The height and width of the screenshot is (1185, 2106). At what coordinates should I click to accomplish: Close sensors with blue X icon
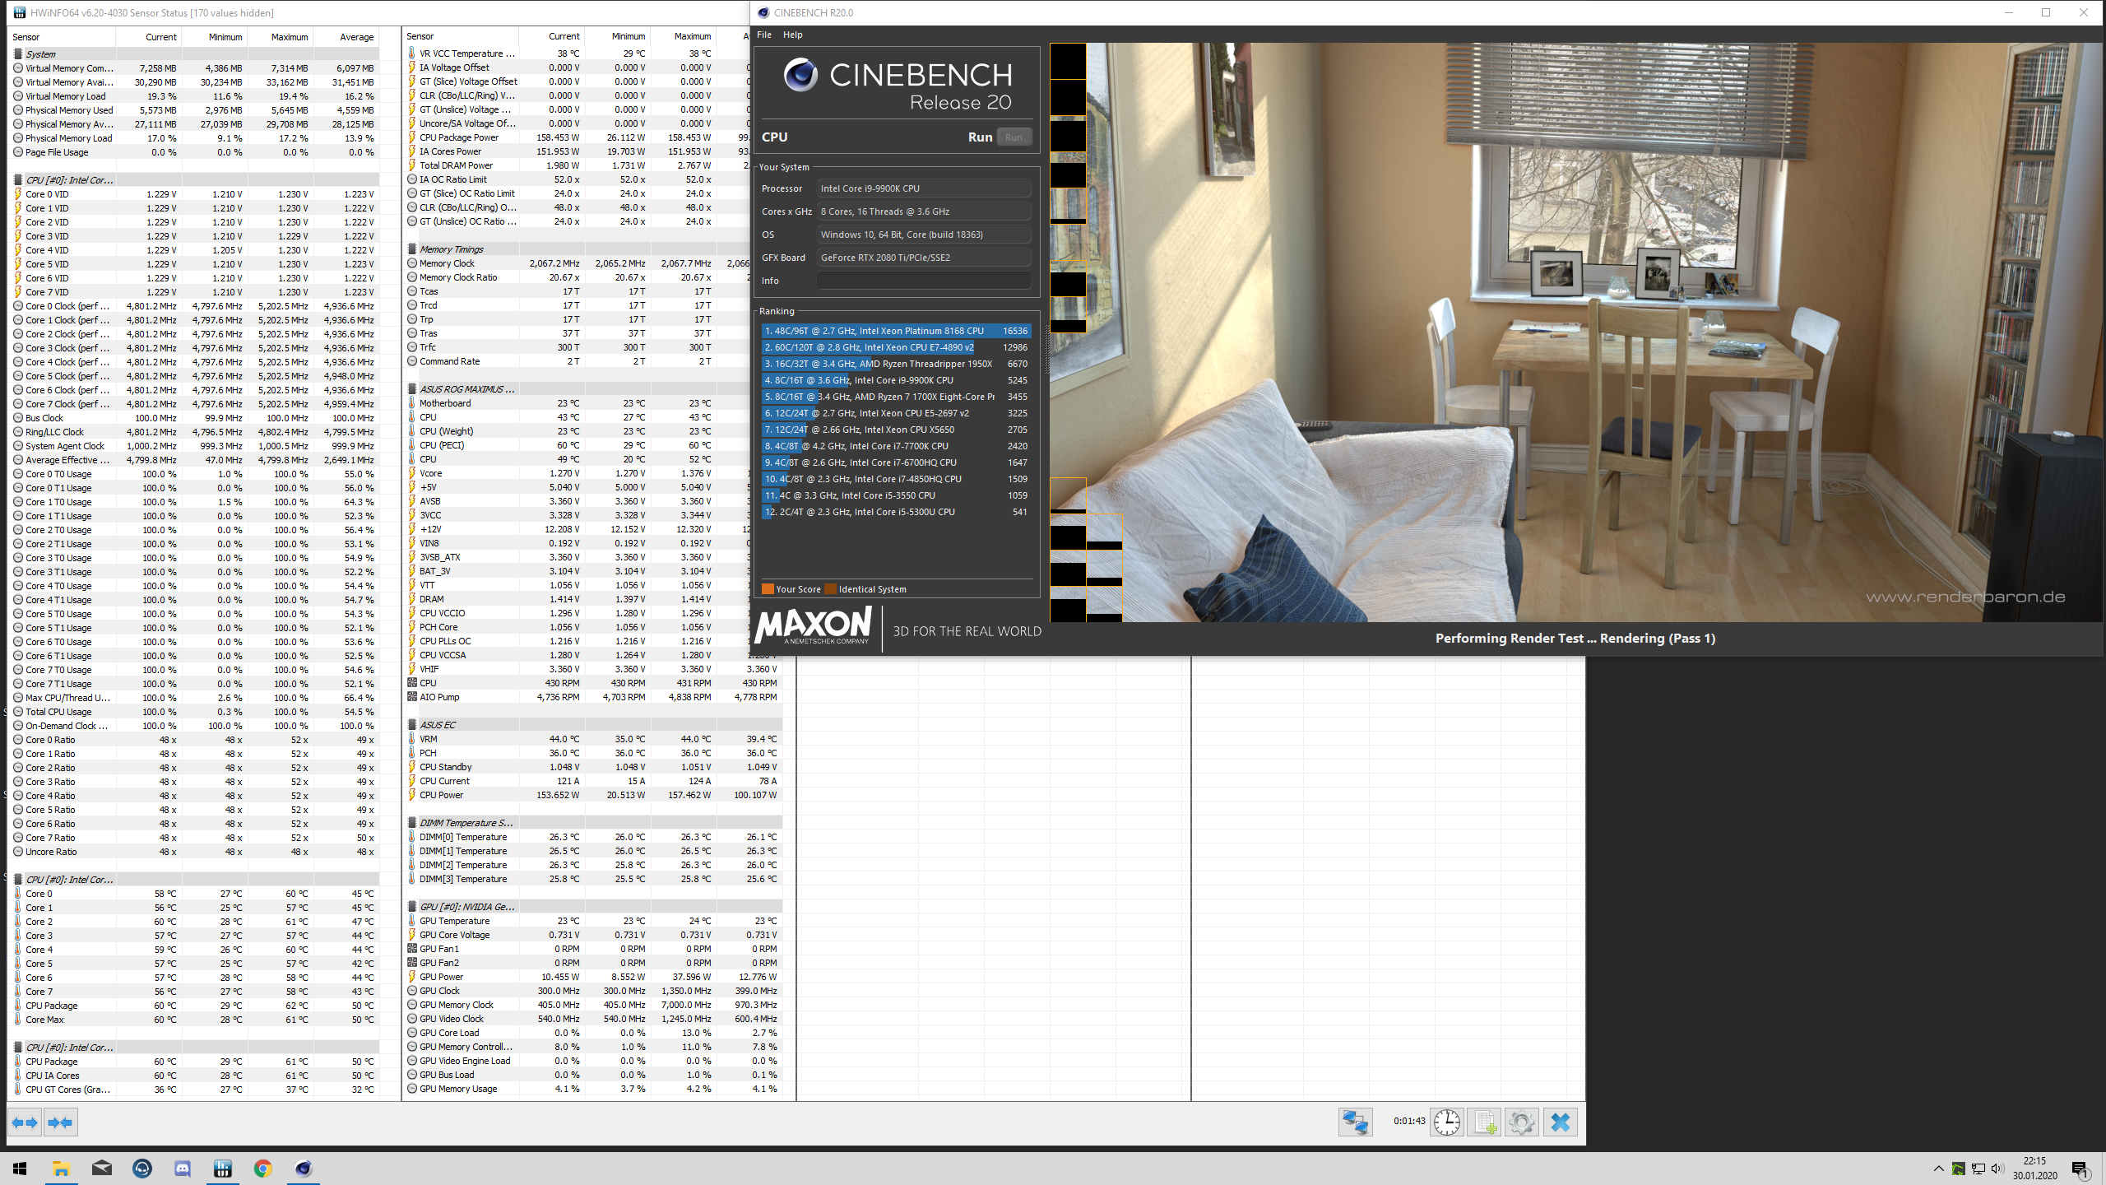[1560, 1122]
